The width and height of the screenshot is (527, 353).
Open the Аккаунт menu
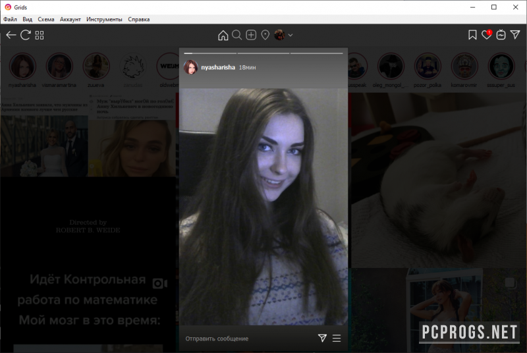70,19
